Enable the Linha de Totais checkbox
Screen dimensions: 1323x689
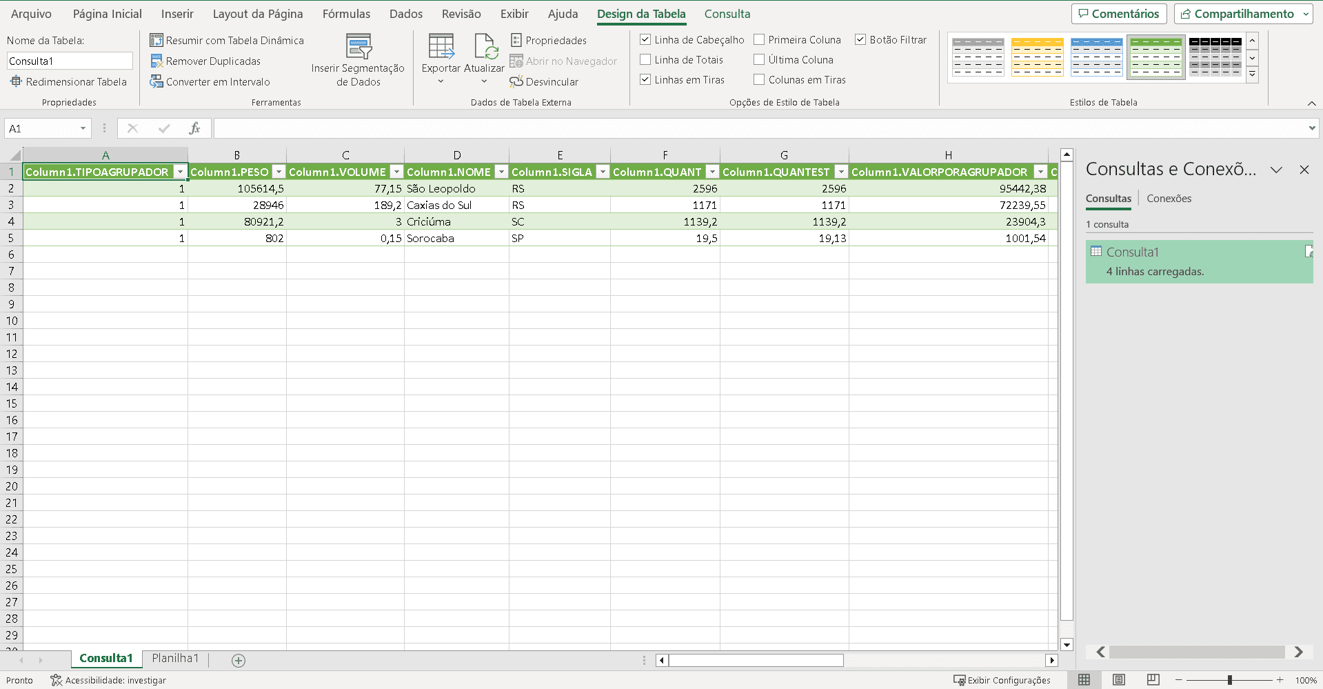tap(645, 60)
